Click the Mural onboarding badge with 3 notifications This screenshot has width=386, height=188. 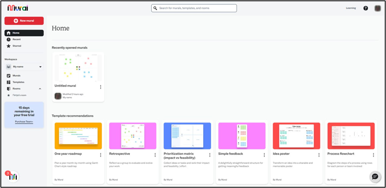12,176
